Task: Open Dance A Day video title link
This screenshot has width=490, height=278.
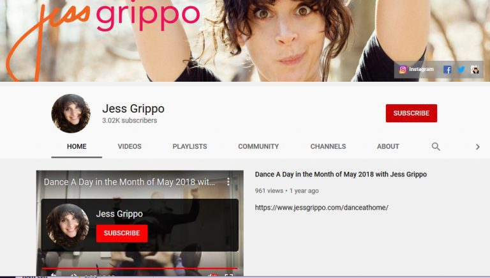Action: pos(341,174)
